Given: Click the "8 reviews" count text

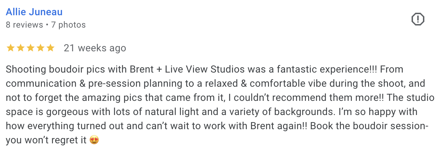Looking at the screenshot, I should click(24, 25).
